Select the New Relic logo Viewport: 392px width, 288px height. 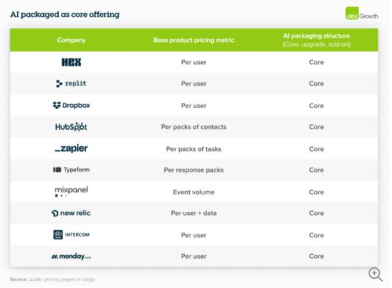coord(71,213)
